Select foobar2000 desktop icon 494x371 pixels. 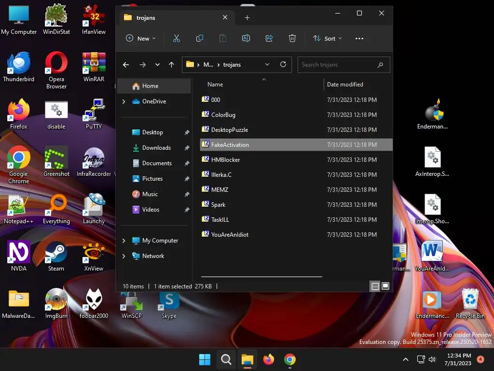[94, 303]
